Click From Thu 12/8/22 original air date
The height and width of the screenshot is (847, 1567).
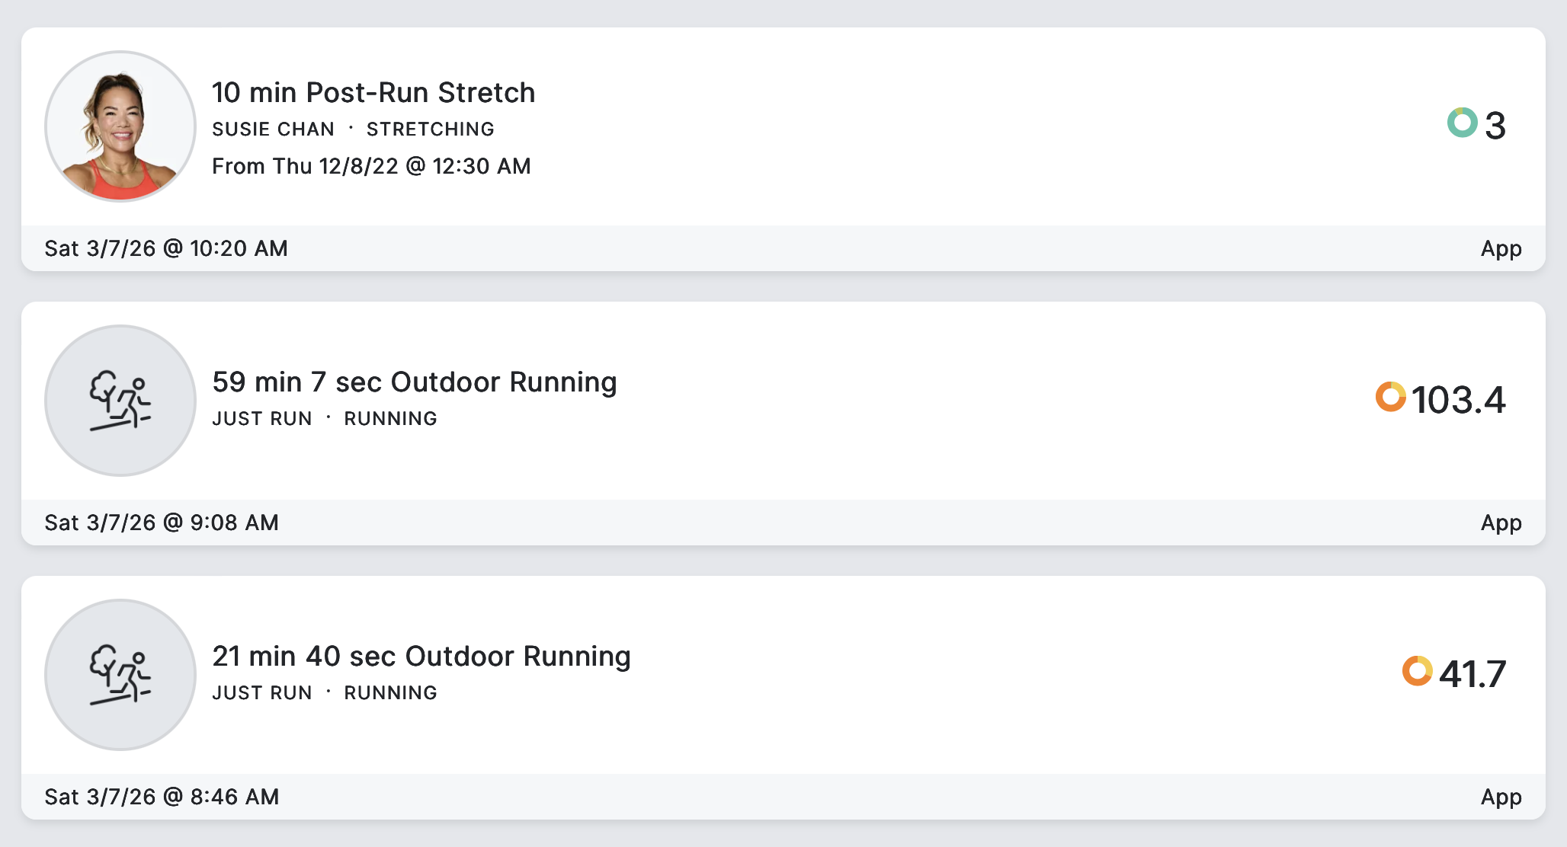coord(371,166)
